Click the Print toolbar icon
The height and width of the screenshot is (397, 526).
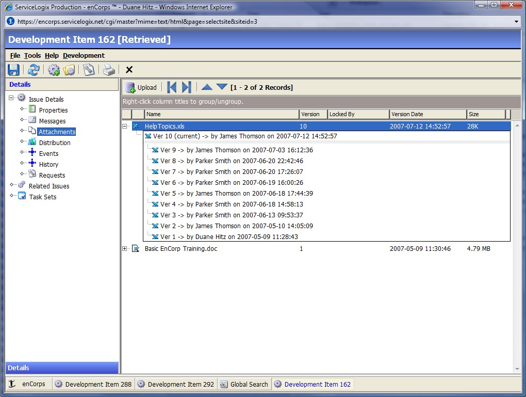point(109,70)
